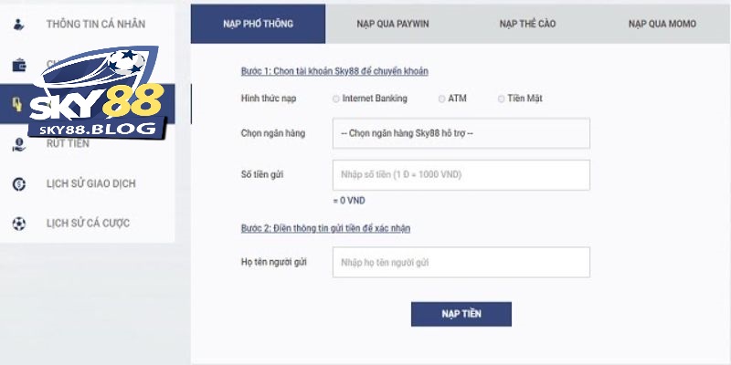Screen dimensions: 731x365
Task: Open Lịch Sử Giao Dịch page
Action: [90, 183]
